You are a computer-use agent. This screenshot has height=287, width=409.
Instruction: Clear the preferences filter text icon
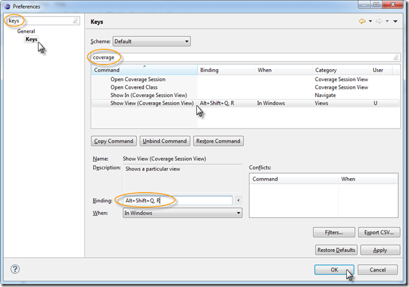pos(76,21)
